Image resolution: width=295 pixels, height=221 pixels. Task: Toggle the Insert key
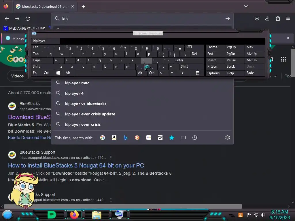point(215,60)
